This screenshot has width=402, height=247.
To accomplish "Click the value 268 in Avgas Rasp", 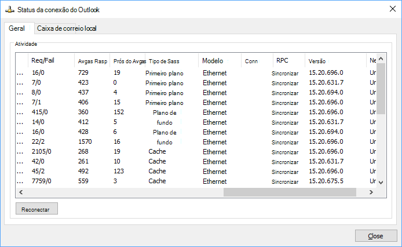I will (x=83, y=151).
